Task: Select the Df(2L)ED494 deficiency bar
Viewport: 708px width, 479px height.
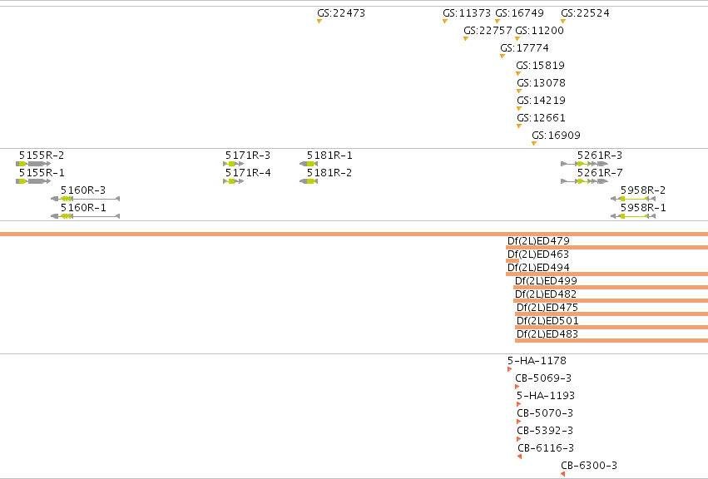Action: (607, 274)
